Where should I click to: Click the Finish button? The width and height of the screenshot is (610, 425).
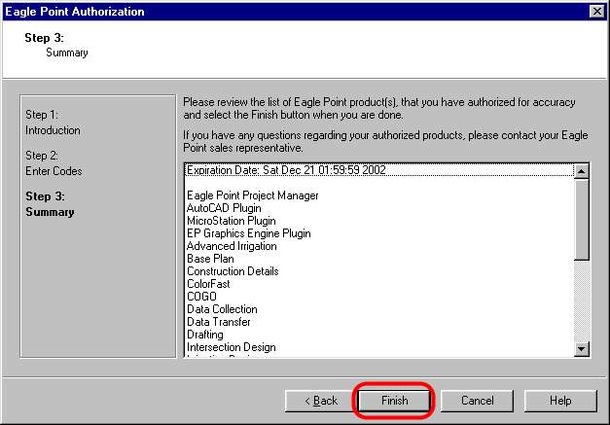(394, 401)
